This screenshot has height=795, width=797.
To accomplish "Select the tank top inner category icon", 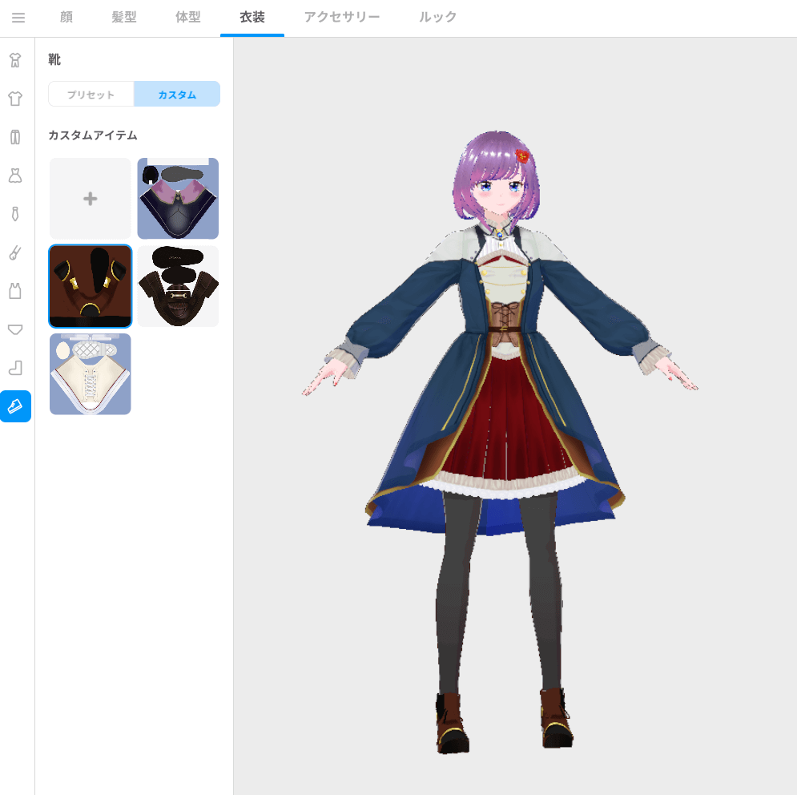I will [15, 291].
